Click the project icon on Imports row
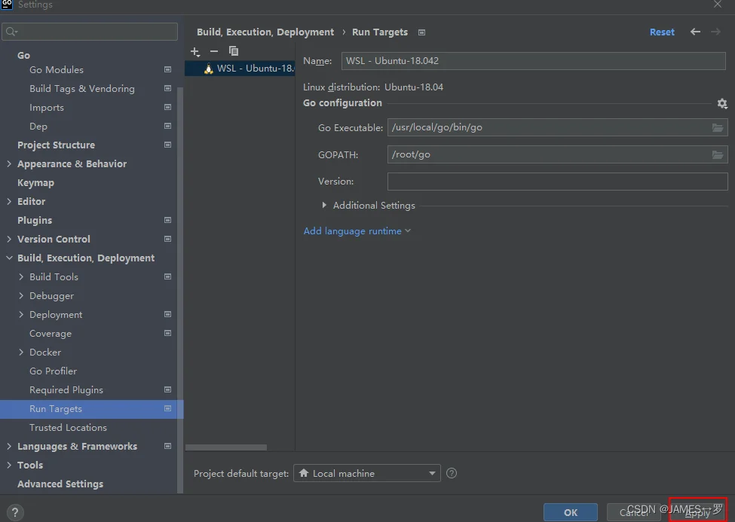 [167, 107]
